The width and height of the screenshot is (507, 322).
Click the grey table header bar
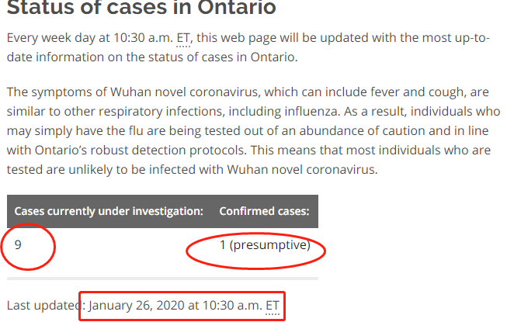[162, 211]
